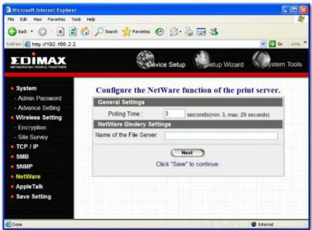Screen dimensions: 312x230
Task: Print page with printer icon
Action: tap(189, 32)
